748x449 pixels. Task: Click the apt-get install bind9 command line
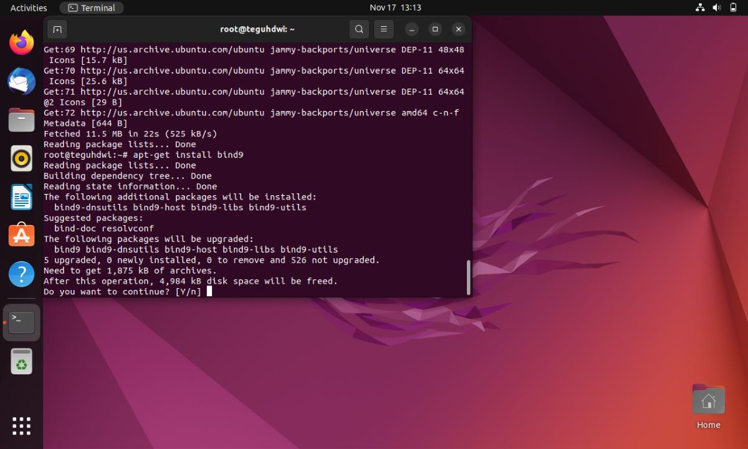(143, 155)
